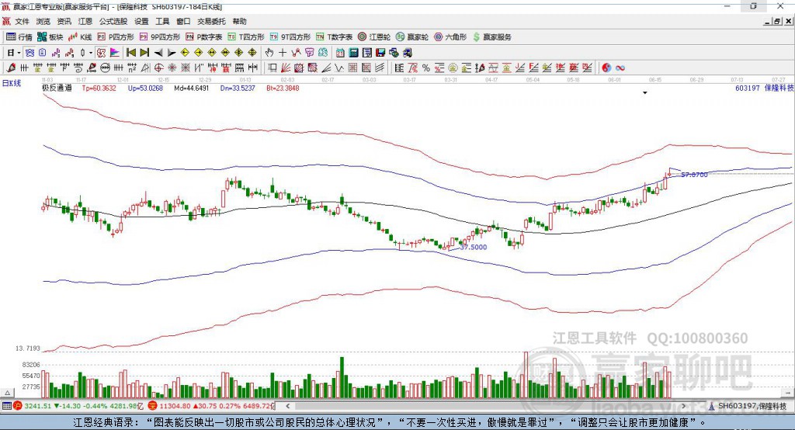
Task: Open the calculator icon
Action: [x=353, y=53]
